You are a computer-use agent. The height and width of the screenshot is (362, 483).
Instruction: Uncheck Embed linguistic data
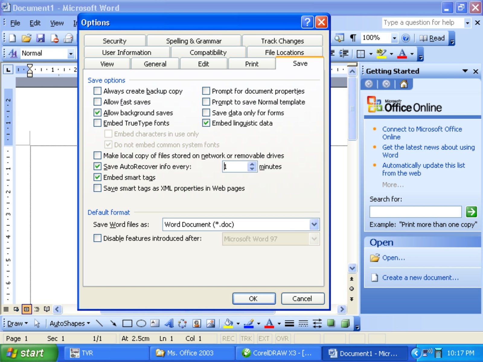[x=206, y=123]
